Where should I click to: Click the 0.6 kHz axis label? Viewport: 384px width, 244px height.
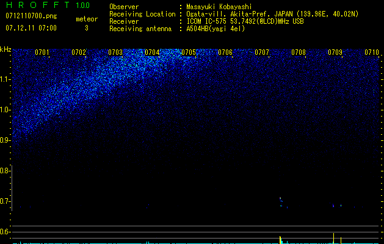click(5, 232)
